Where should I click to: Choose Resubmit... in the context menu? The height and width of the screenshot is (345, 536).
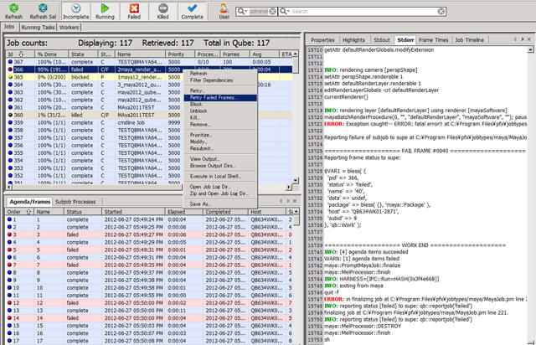tap(220, 149)
